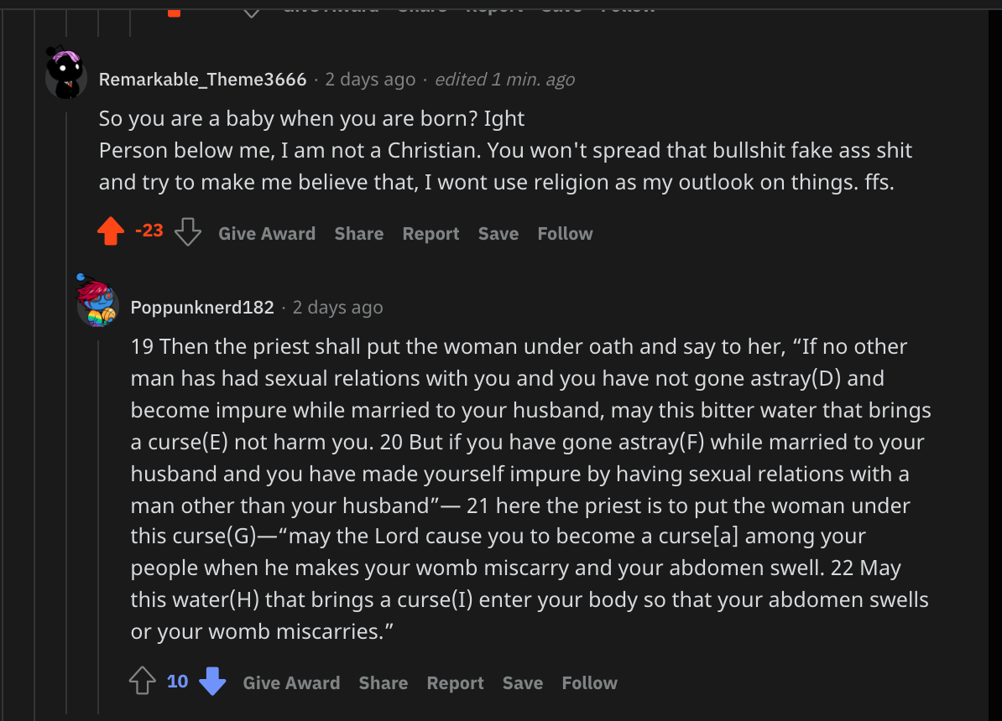Follow Remarkable_Theme3666's comment
Viewport: 1002px width, 721px height.
click(x=565, y=234)
